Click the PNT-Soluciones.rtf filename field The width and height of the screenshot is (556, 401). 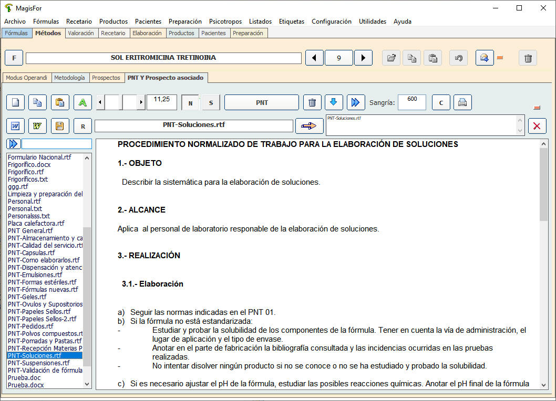click(x=193, y=125)
